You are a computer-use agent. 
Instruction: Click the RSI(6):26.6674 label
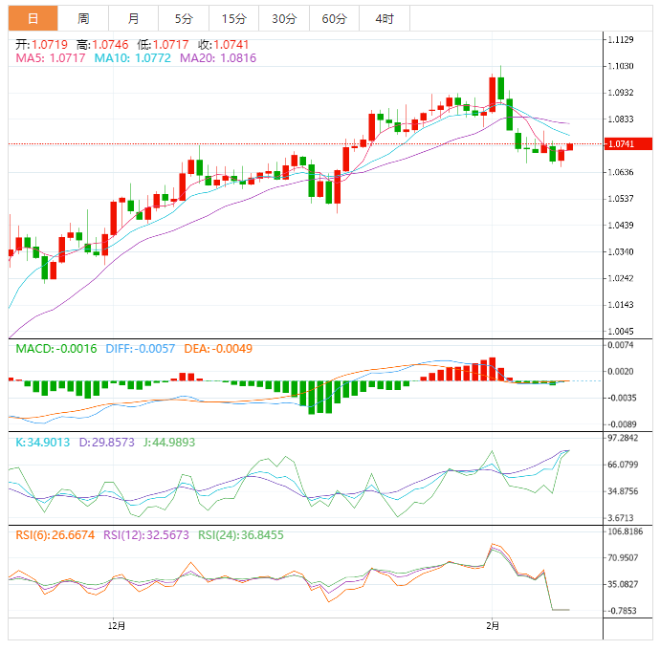pos(55,535)
